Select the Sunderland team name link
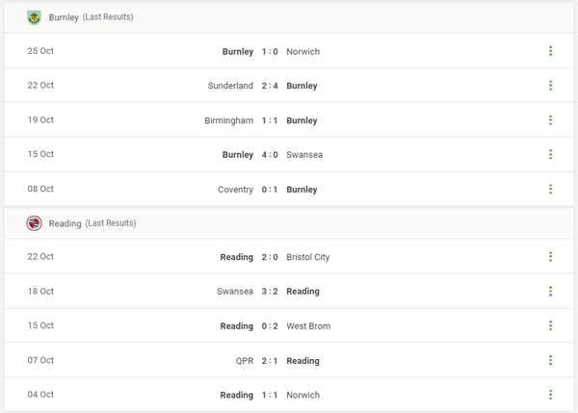 (230, 86)
